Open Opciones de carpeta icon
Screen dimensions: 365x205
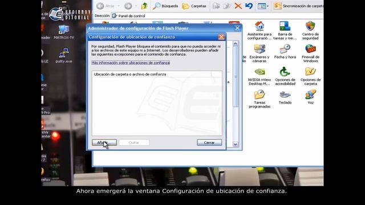point(310,76)
